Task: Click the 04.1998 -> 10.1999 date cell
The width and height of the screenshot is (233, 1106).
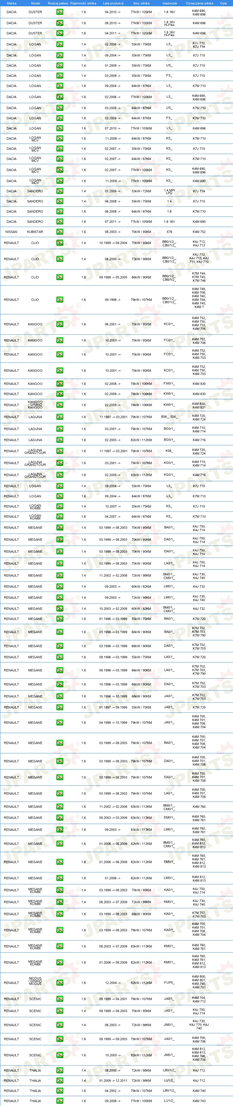Action: point(113,723)
